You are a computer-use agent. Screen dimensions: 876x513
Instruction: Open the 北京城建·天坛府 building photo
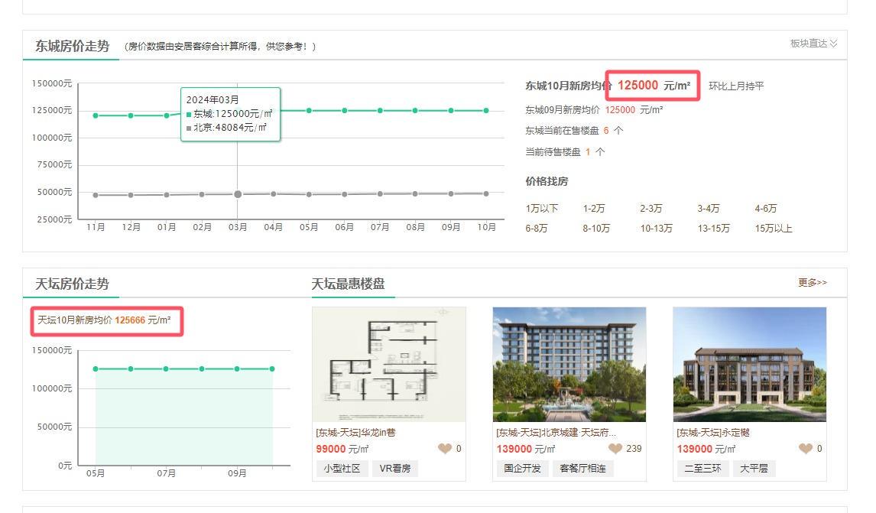coord(569,364)
